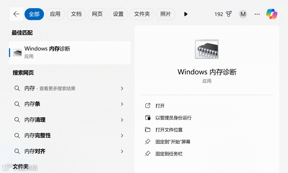
Task: Expand the 内存对齐 suggestion chevron
Action: pos(122,151)
